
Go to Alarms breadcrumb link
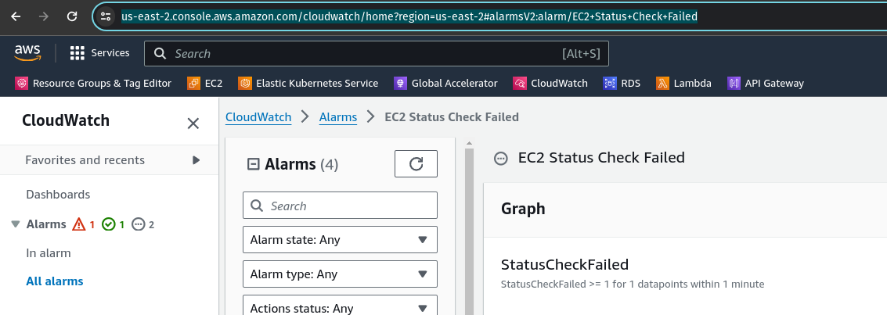point(337,117)
